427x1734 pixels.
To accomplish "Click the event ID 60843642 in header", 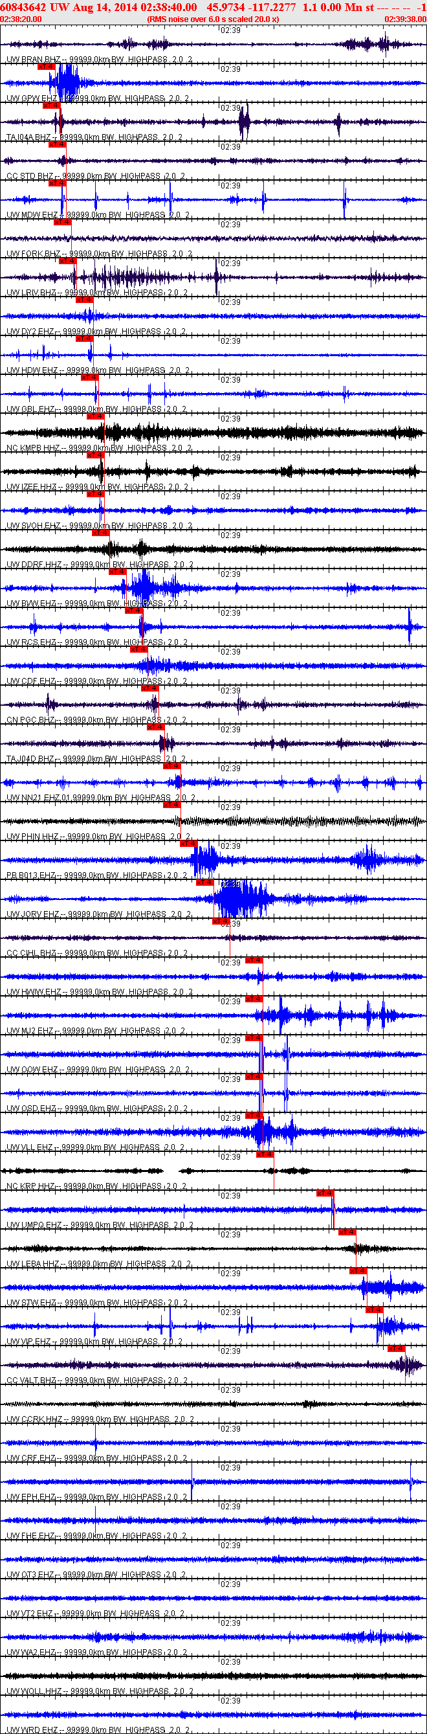I will click(23, 6).
